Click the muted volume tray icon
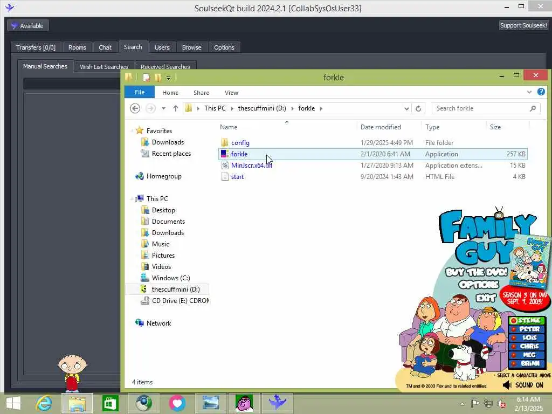The height and width of the screenshot is (414, 552). (501, 404)
